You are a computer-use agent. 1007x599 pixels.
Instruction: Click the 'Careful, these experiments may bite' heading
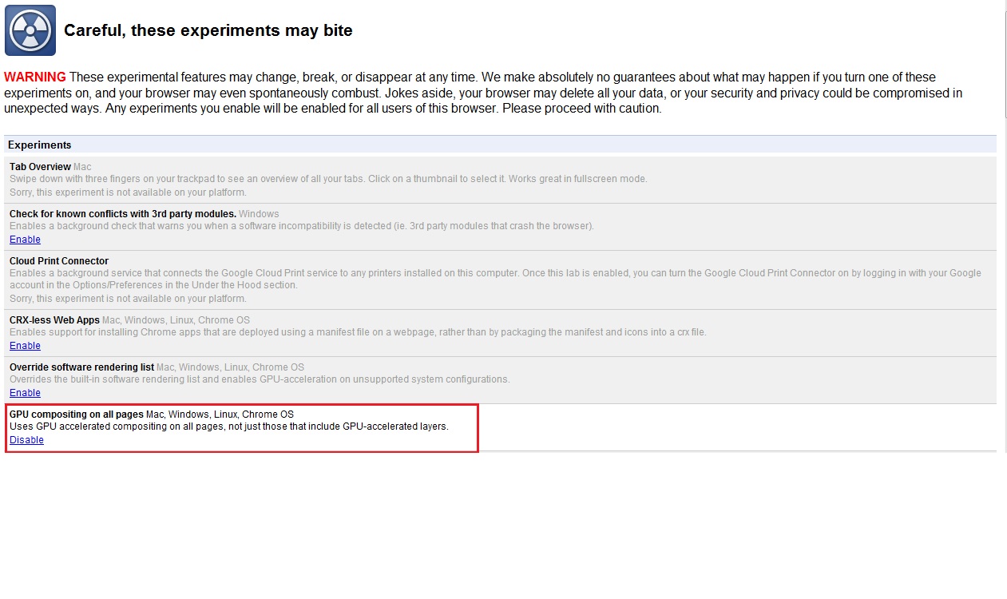208,30
